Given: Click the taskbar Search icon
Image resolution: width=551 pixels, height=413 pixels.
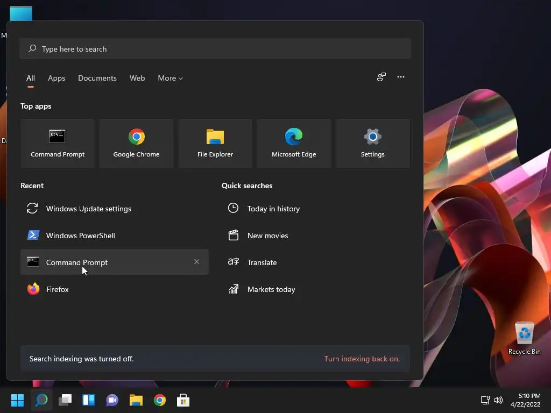Looking at the screenshot, I should 41,400.
